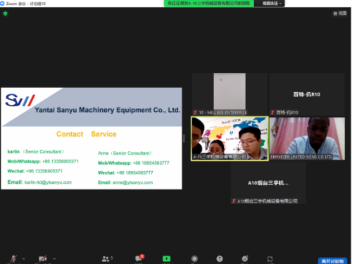Expand video options arrow beside camera
Screen dimensions: 352x264
tap(54, 259)
